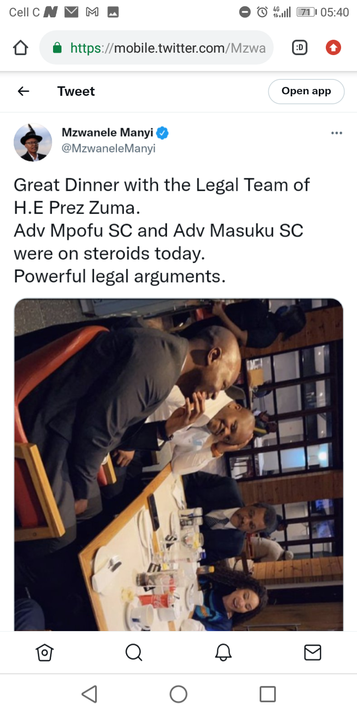Open the browser tab switcher icon

(299, 48)
